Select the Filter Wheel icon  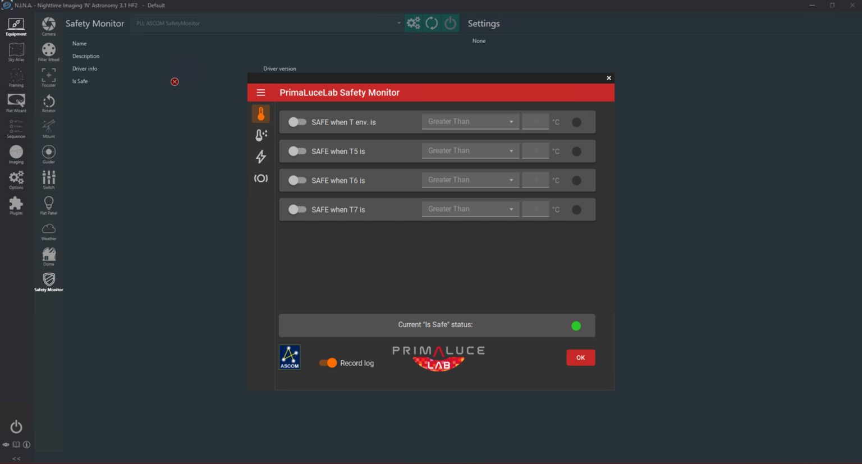coord(49,52)
